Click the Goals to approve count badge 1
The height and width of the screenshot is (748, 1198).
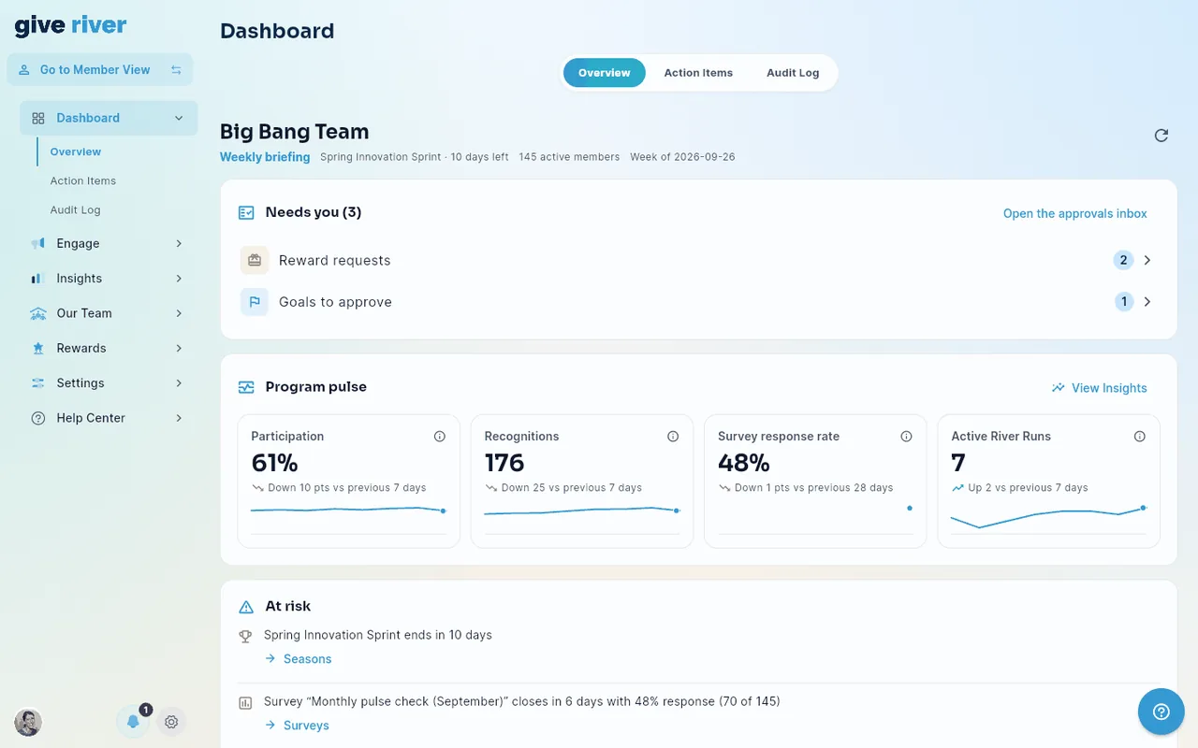point(1124,302)
